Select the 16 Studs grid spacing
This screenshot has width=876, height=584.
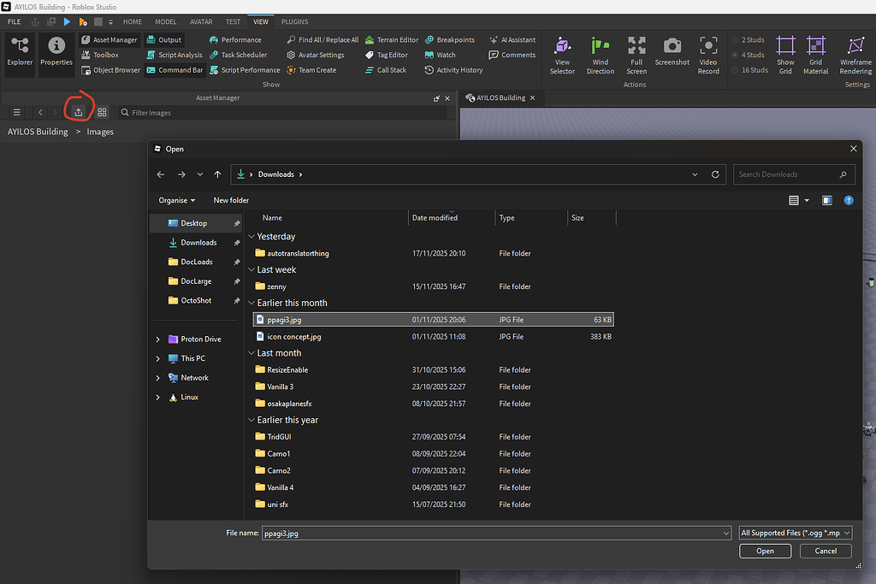point(750,69)
